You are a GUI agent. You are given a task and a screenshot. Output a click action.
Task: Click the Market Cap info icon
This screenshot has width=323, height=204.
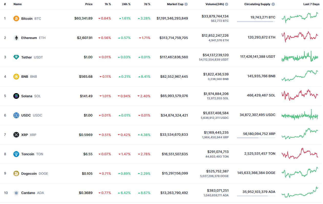(x=186, y=4)
